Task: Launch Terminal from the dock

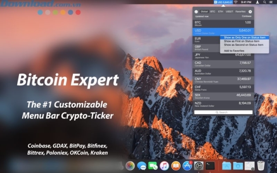Action: [210, 166]
